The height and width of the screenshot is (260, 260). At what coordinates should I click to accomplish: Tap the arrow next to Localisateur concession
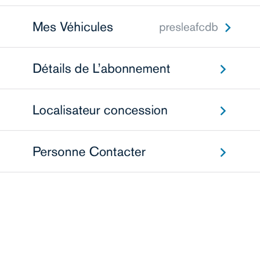click(x=223, y=111)
